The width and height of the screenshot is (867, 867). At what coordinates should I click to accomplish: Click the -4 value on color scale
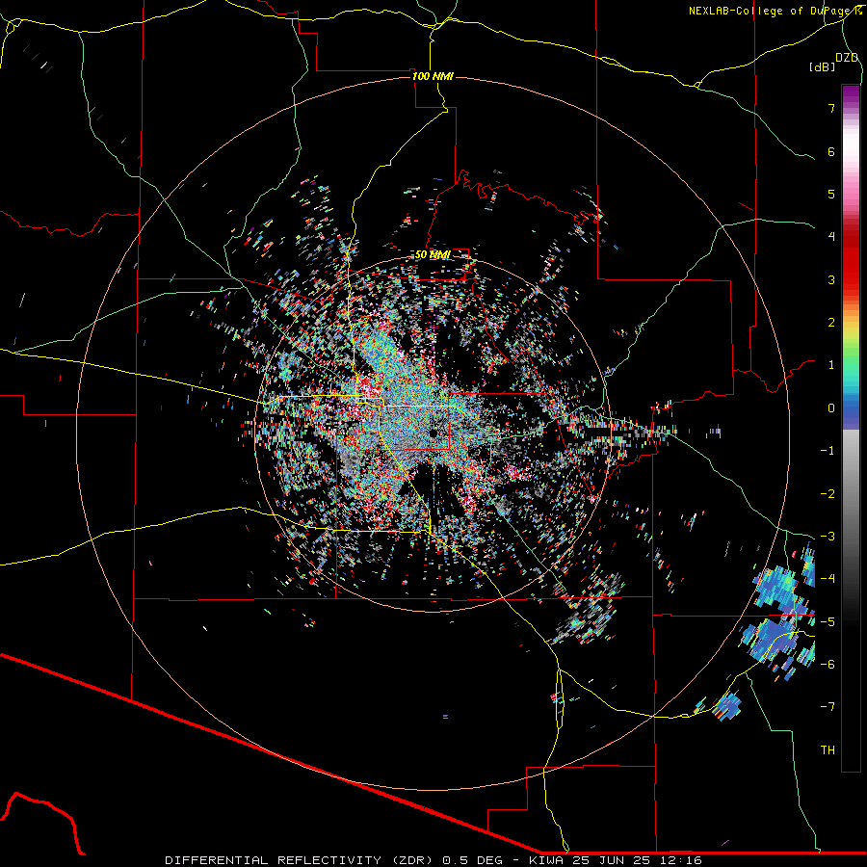click(x=828, y=578)
